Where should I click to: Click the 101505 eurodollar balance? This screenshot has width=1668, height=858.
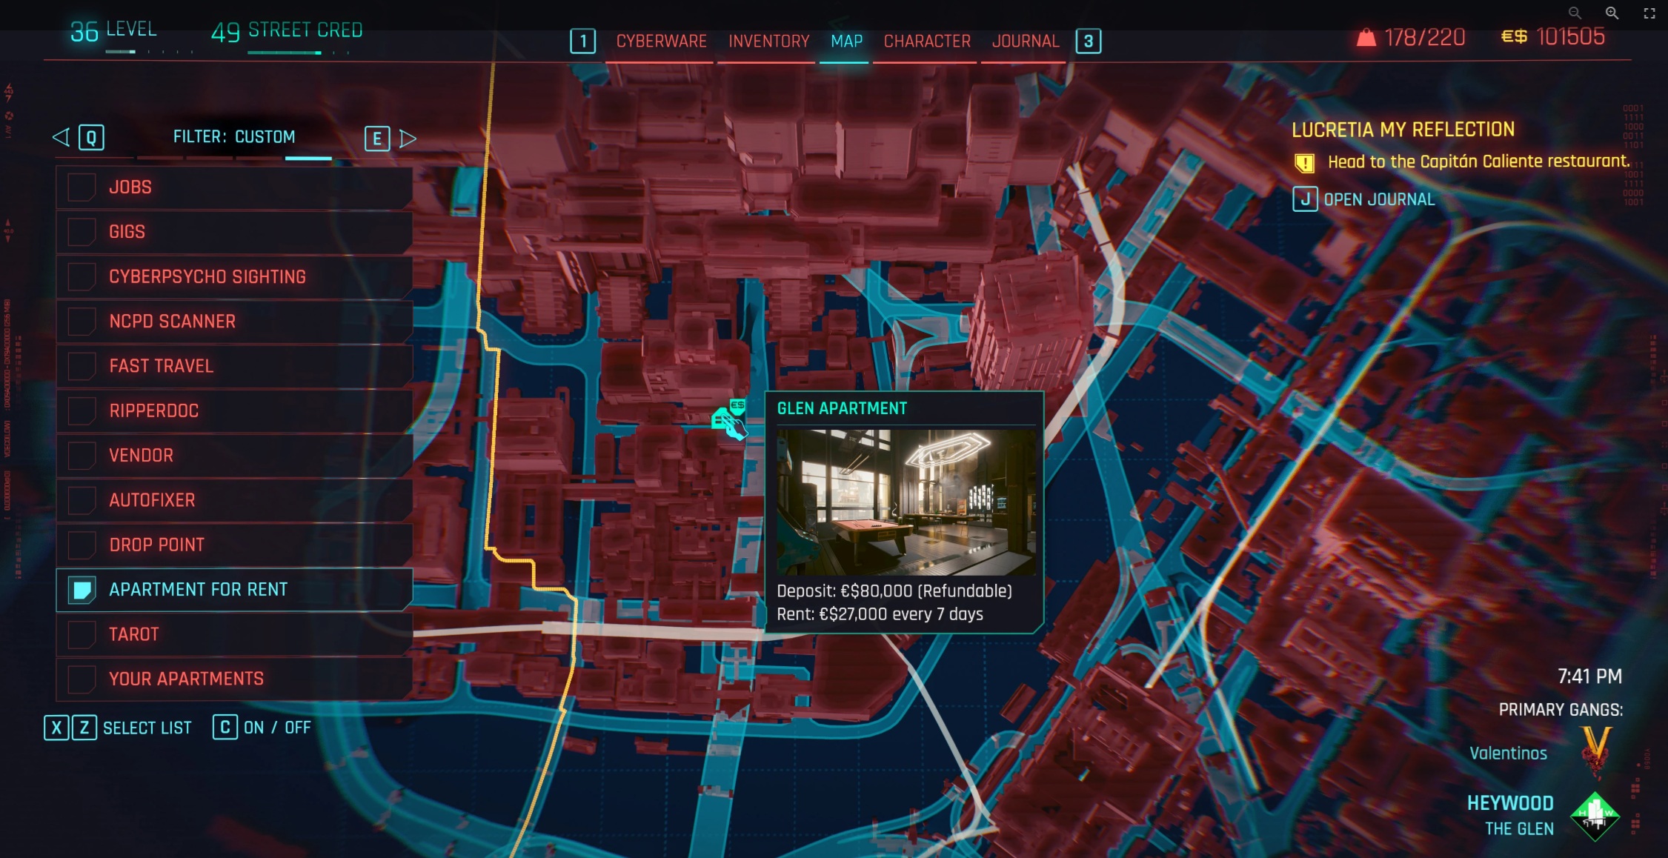click(1570, 36)
